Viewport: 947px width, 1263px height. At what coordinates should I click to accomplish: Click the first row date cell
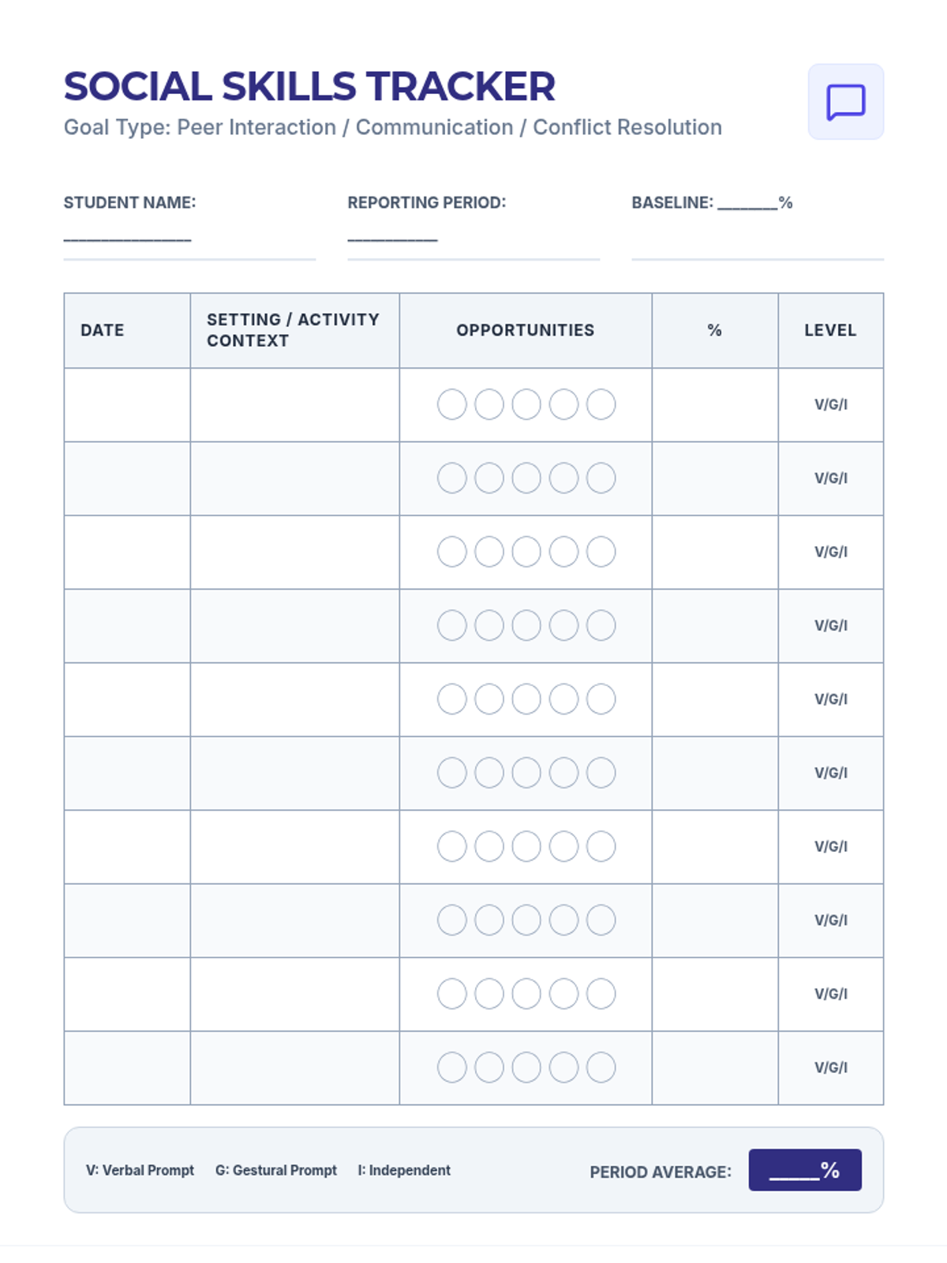(x=127, y=404)
